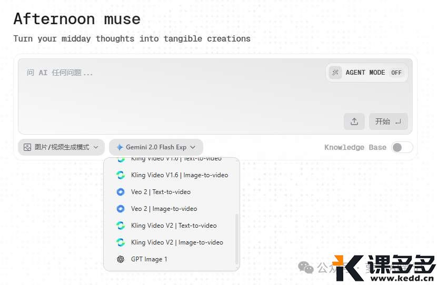Select Kling Video V1.6 Image-to-video
Screen dimensions: 437x285
pos(172,175)
